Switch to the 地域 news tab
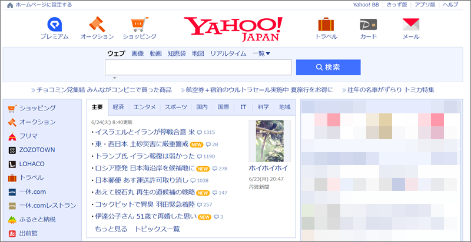 [x=284, y=107]
